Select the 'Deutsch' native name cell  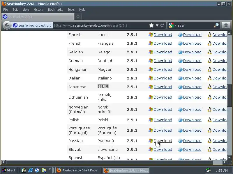(x=105, y=61)
